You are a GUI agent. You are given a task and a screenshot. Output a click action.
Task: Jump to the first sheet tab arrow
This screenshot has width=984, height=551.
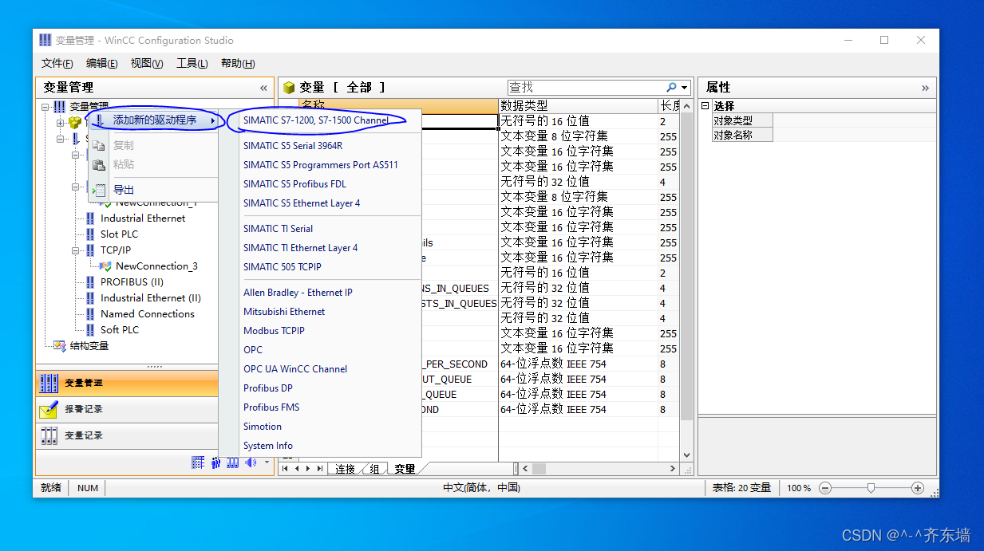pyautogui.click(x=286, y=469)
